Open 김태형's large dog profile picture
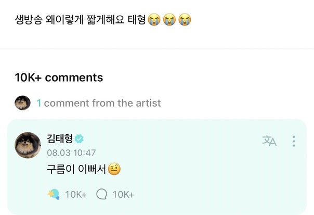Viewport: 314px width, 215px height. coord(28,145)
